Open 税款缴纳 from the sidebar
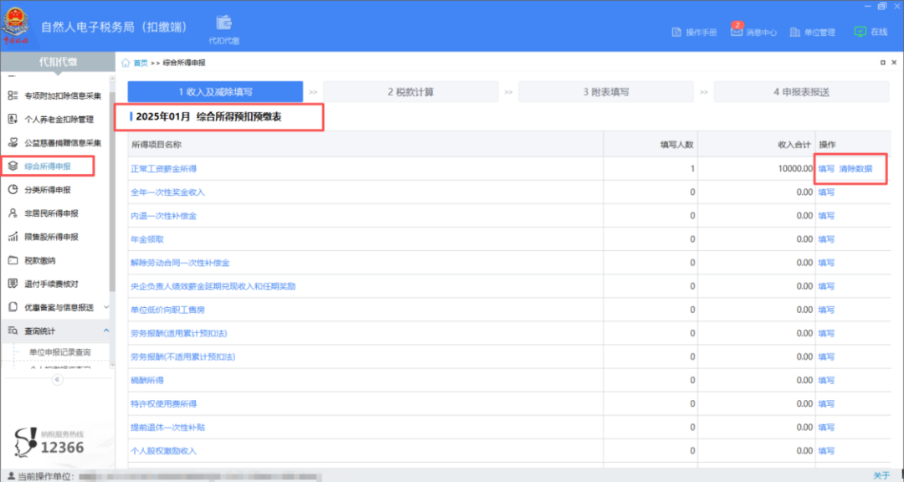Viewport: 904px width, 482px height. (41, 260)
